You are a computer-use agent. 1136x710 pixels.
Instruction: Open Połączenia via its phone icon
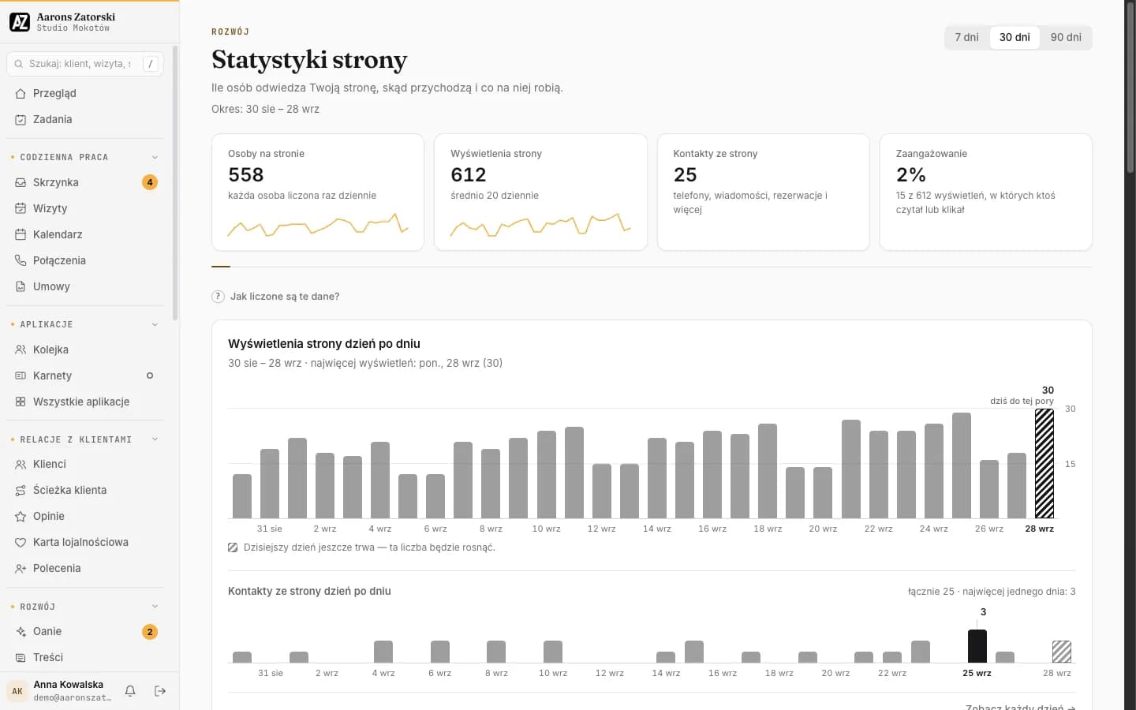pyautogui.click(x=21, y=260)
